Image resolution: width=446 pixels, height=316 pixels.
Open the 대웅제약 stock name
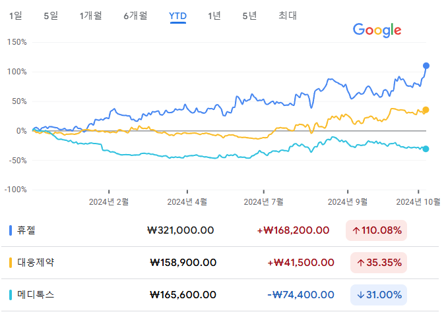tap(36, 262)
